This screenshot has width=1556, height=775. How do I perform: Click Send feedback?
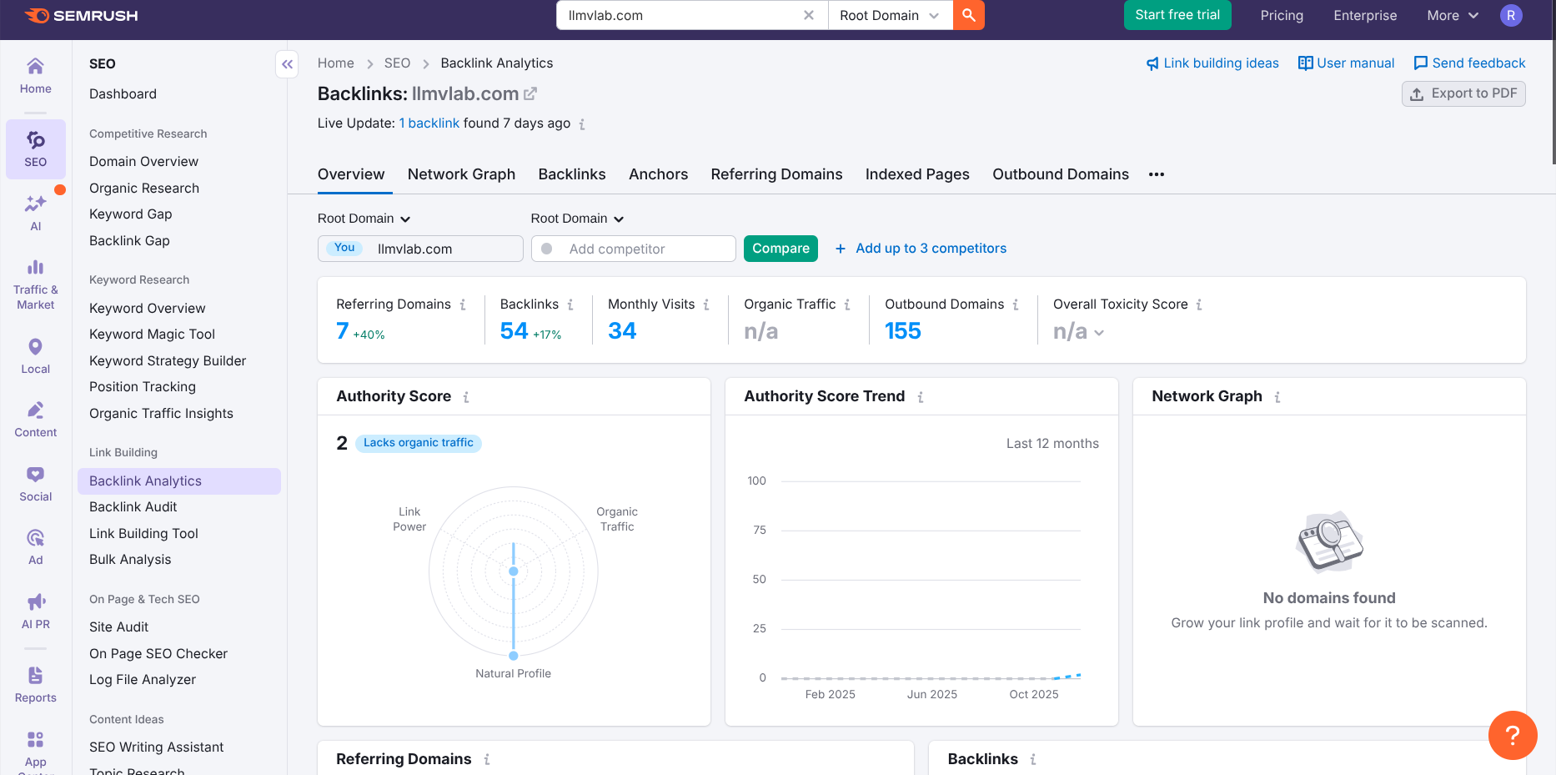[1469, 63]
